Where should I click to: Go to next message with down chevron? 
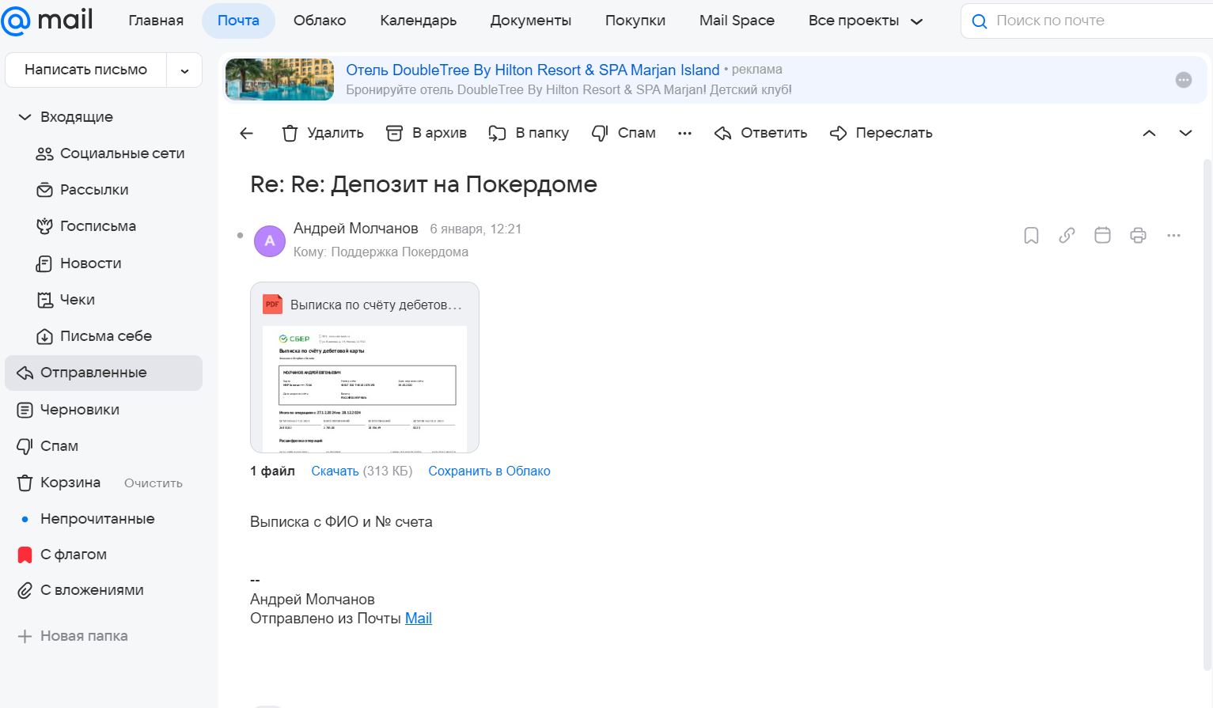click(1185, 134)
